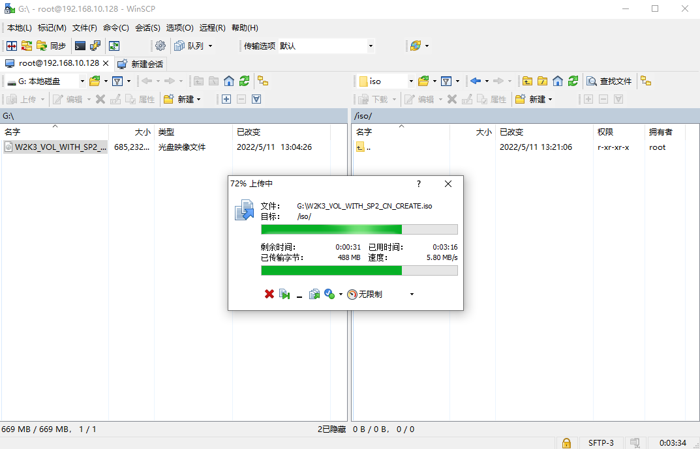
Task: Select the remote parent '..' entry
Action: click(364, 147)
